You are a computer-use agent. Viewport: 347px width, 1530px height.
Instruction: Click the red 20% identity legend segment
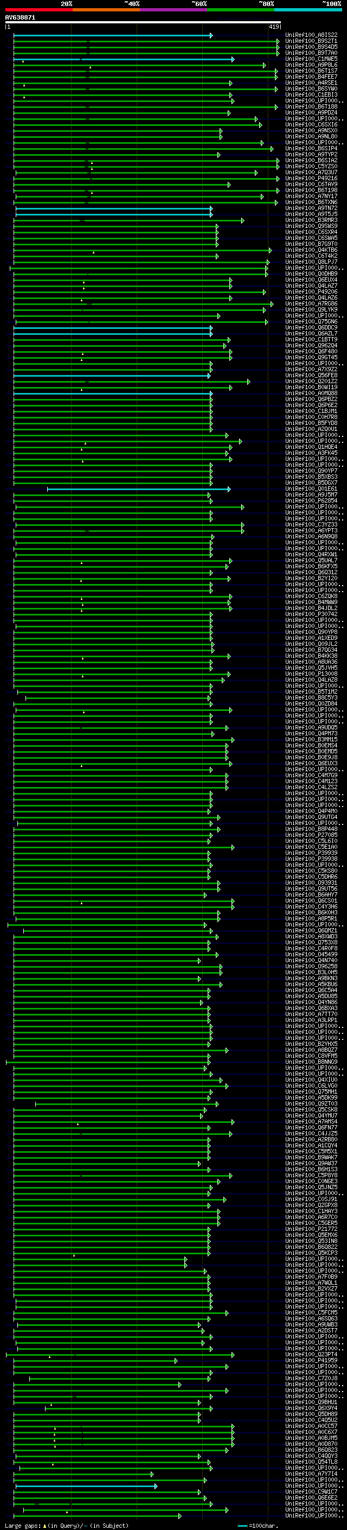pyautogui.click(x=38, y=10)
